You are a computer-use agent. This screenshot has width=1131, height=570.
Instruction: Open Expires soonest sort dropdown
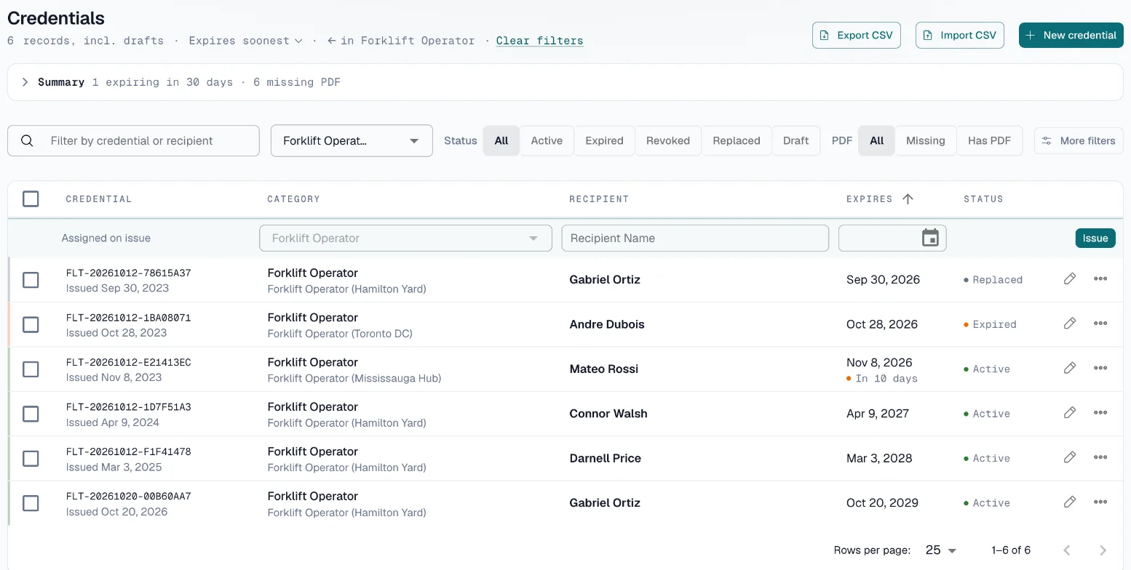pyautogui.click(x=245, y=41)
